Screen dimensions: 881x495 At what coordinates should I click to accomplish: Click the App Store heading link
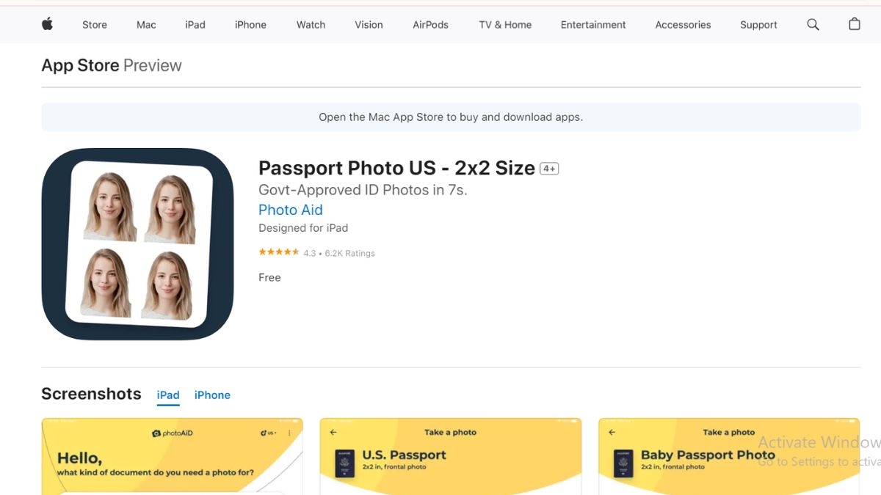click(x=80, y=65)
